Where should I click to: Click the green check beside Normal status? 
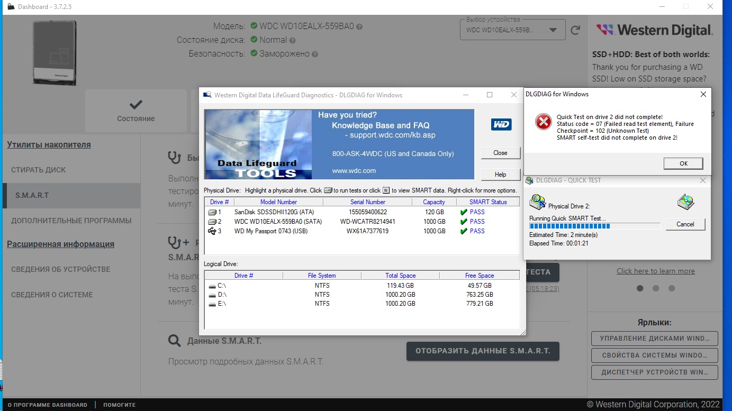[254, 40]
